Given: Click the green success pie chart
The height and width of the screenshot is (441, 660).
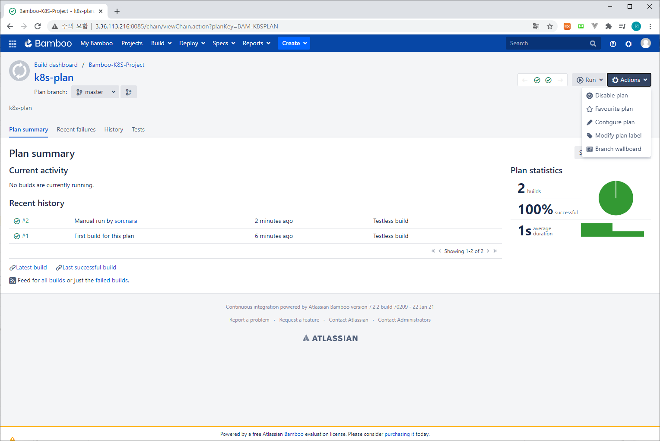Looking at the screenshot, I should point(616,198).
